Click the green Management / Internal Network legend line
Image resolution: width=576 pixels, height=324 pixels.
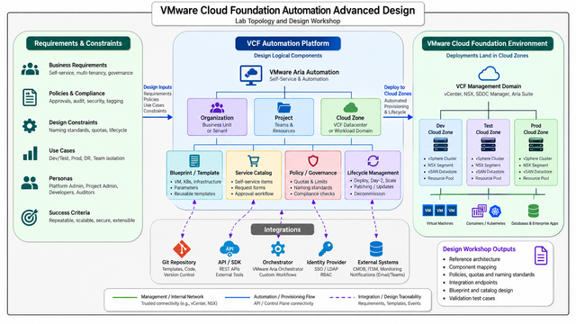point(124,297)
